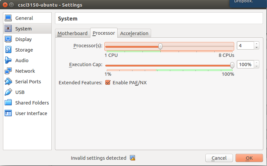
Task: Disable the Enable PAE/NX checkbox
Action: (108, 83)
